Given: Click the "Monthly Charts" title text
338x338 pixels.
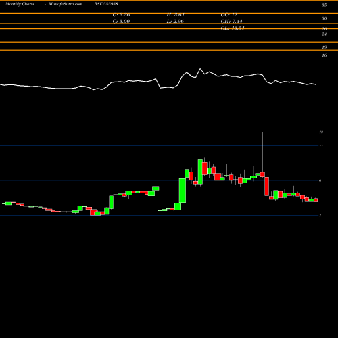Looking at the screenshot, I should (x=20, y=4).
